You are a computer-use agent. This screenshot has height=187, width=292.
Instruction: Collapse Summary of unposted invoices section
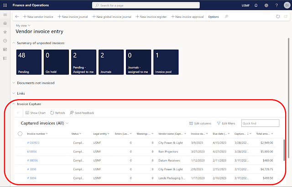click(14, 43)
